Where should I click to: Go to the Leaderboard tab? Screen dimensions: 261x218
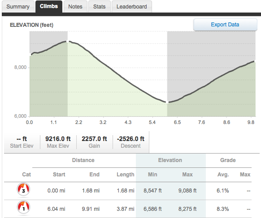[132, 7]
